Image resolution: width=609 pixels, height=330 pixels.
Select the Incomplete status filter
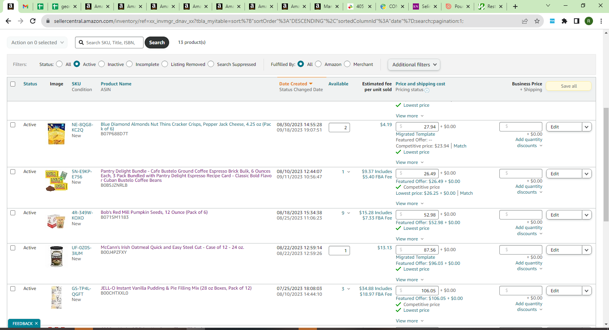[x=129, y=64]
